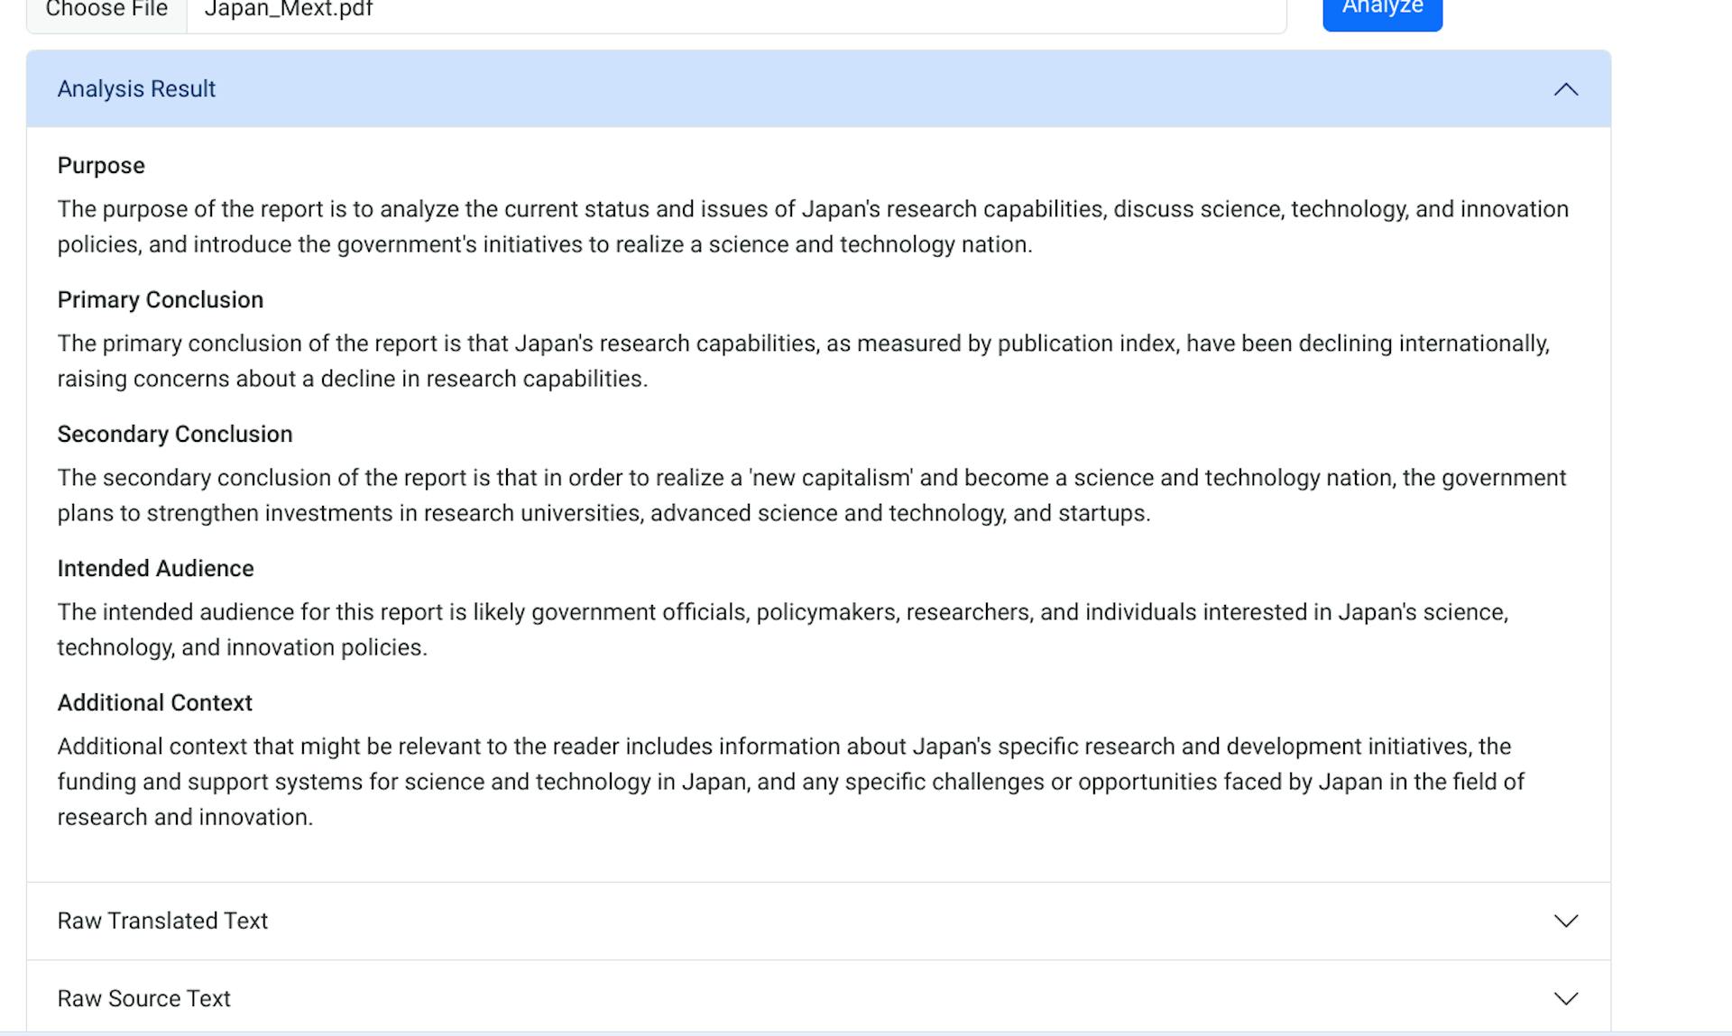Select the Primary Conclusion heading
Viewport: 1732px width, 1036px height.
click(x=161, y=300)
